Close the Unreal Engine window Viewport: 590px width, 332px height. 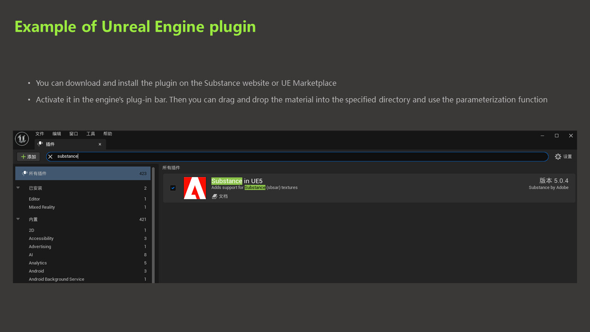[571, 136]
